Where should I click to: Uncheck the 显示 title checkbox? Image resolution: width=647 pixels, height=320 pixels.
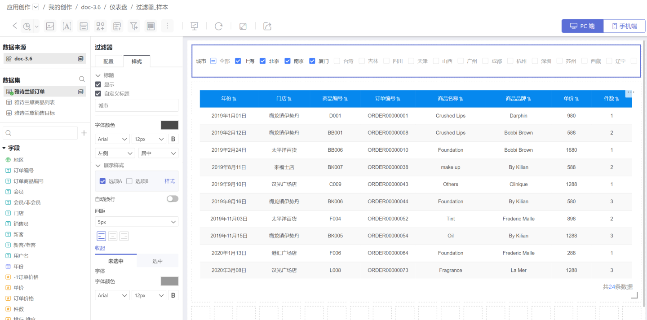click(x=98, y=84)
